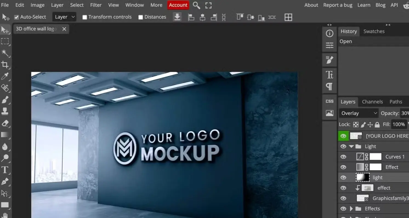Open the Auto-Select Layer dropdown
Image resolution: width=409 pixels, height=218 pixels.
point(65,17)
